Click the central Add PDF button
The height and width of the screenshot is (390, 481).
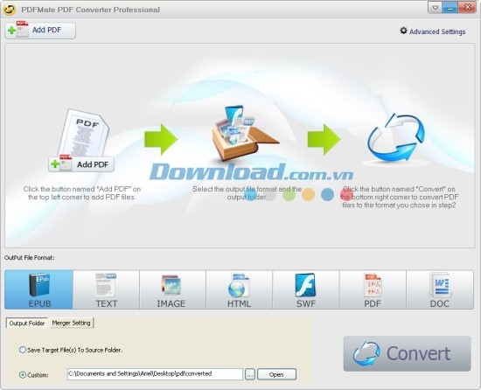pyautogui.click(x=81, y=164)
